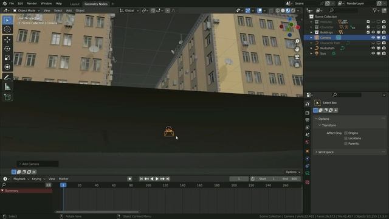
Task: Open Tool properties tab
Action: [x=308, y=104]
